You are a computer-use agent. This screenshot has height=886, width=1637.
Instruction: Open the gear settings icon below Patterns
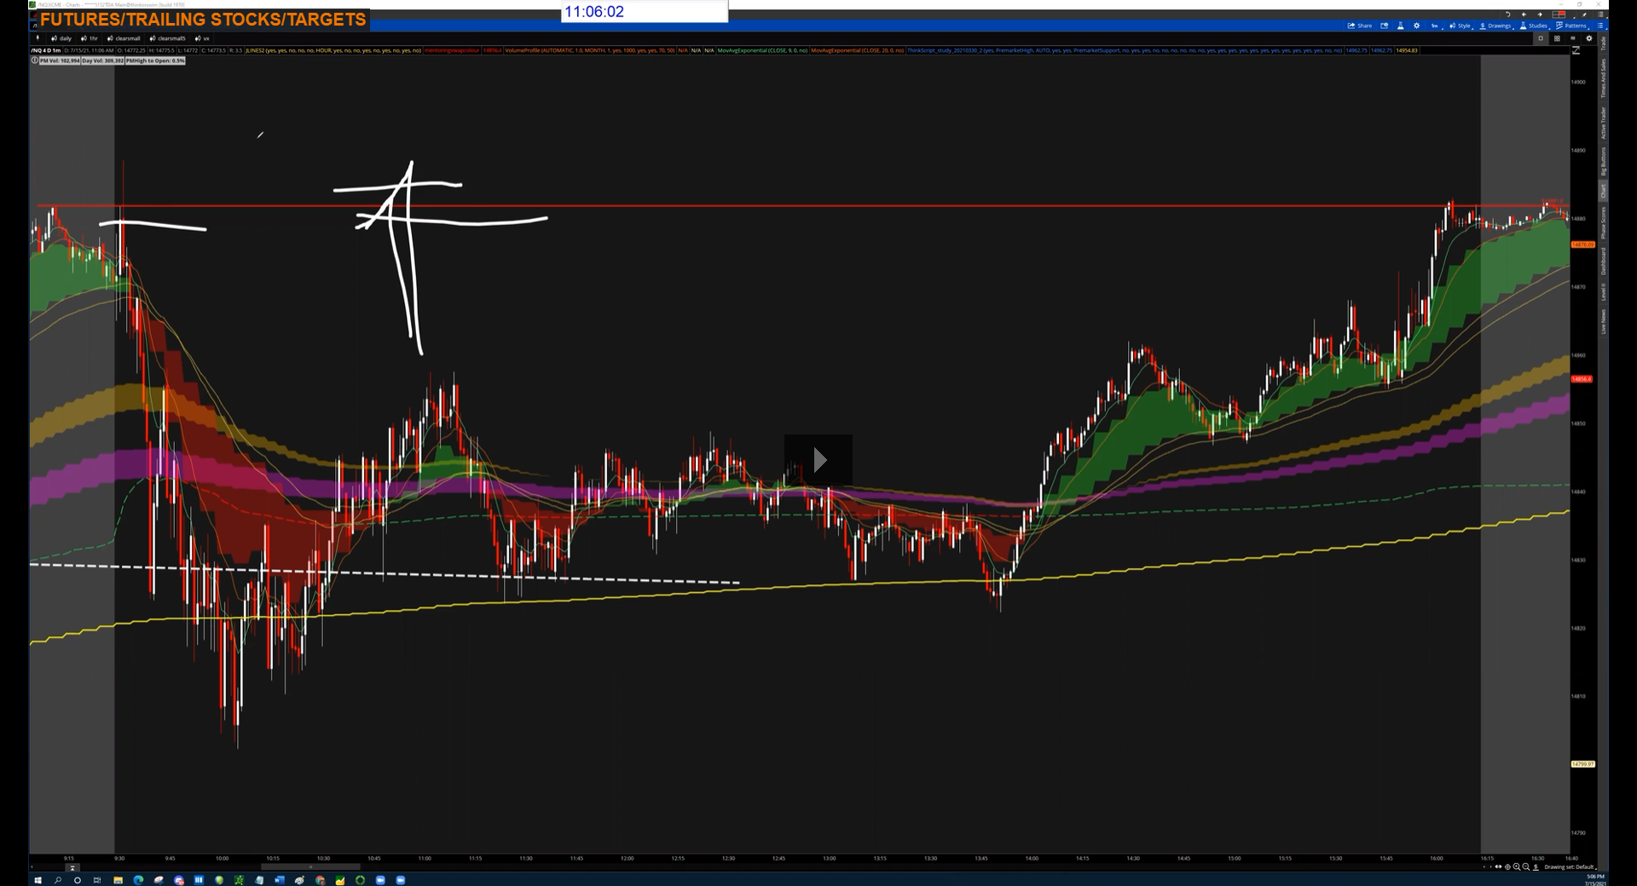point(1588,38)
